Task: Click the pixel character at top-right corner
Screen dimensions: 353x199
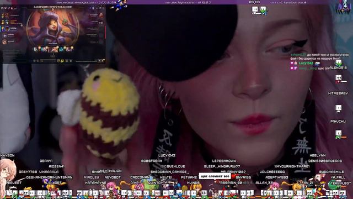Action: click(343, 7)
